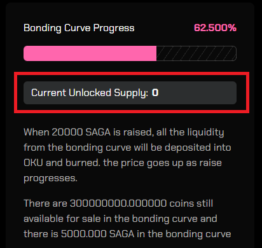The width and height of the screenshot is (262, 248).
Task: Click the 5000.000 SAGA amount text
Action: click(x=98, y=234)
